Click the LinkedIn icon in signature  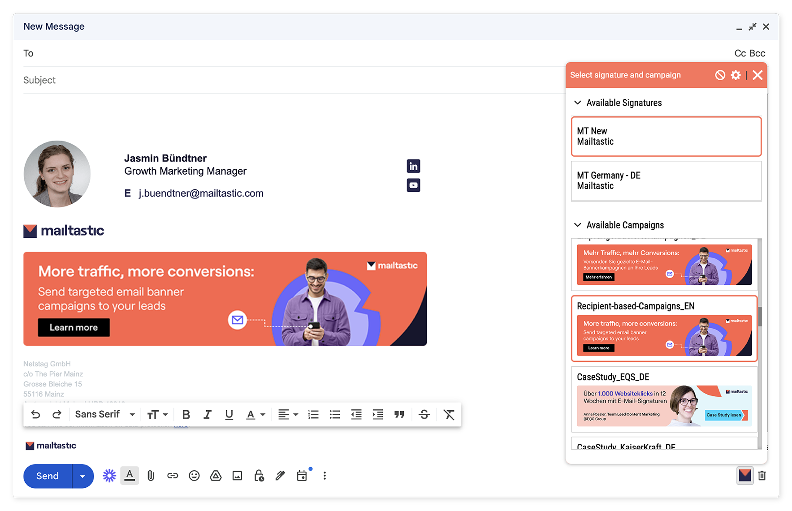click(413, 166)
